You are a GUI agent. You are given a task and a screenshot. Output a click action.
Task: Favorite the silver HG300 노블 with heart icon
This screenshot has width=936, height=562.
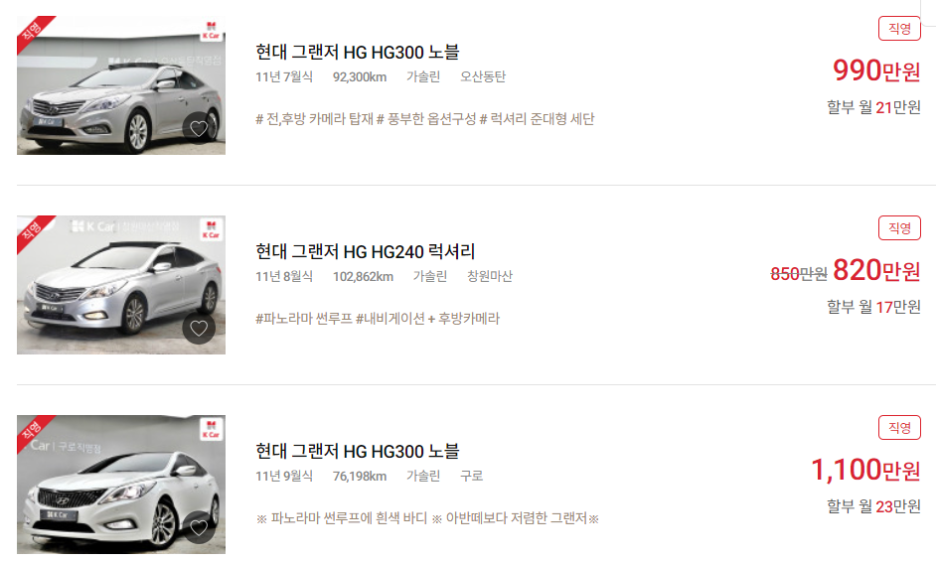(199, 128)
